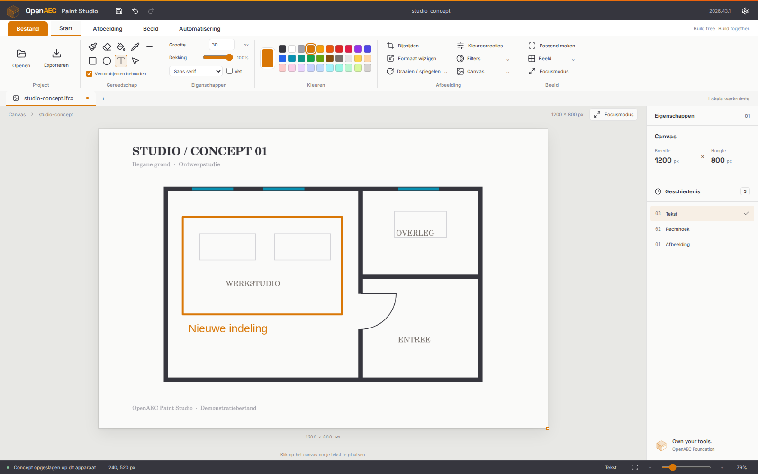Select the Eraser tool
Screen dimensions: 758x474
(x=107, y=46)
